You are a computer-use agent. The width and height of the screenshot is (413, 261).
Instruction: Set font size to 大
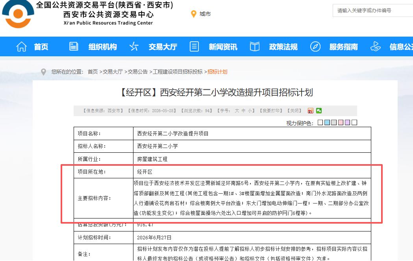coord(237,111)
